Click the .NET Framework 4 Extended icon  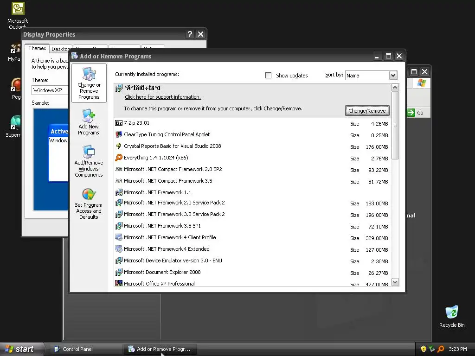[x=119, y=249]
